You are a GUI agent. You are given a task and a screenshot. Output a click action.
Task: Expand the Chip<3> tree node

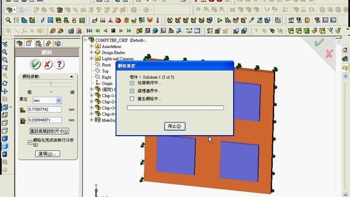[x=91, y=108]
